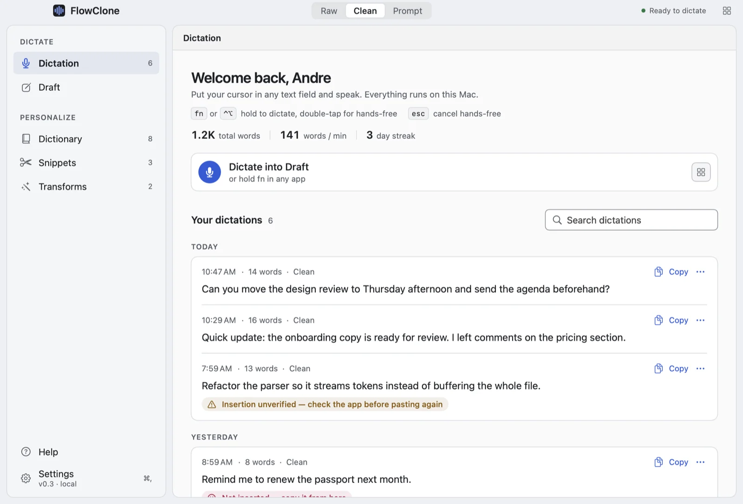Viewport: 743px width, 504px height.
Task: Click the esc key badge
Action: [x=418, y=114]
